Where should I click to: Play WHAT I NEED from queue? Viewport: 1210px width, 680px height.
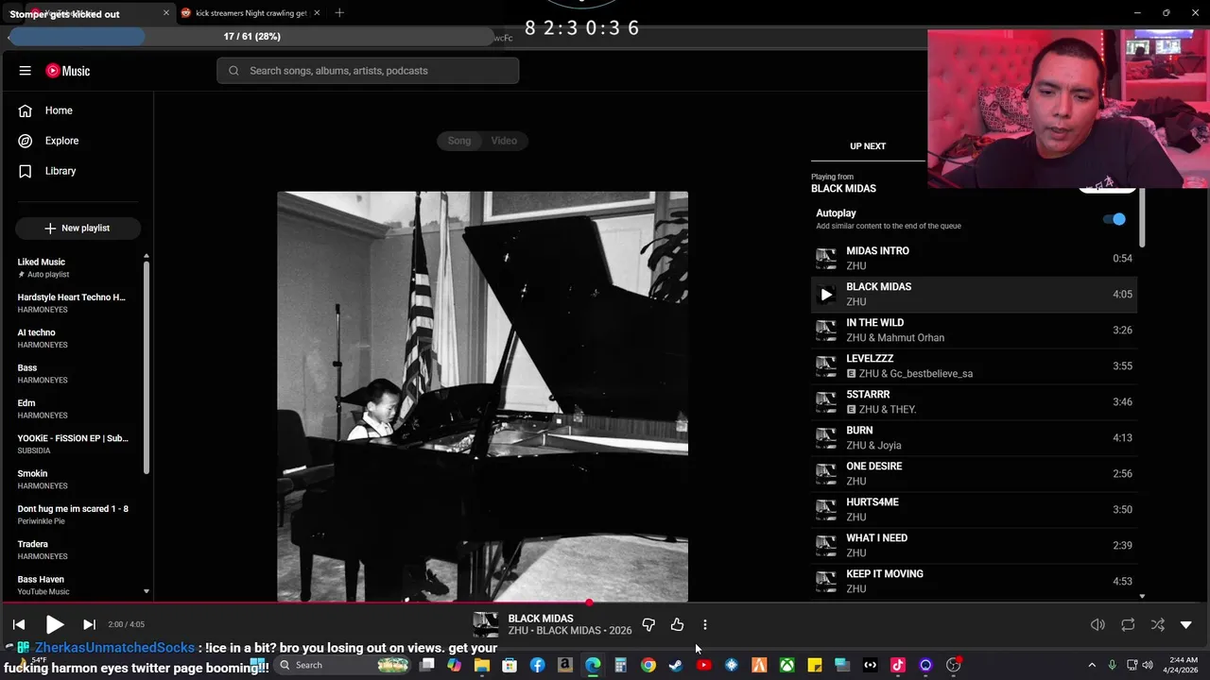coord(974,545)
